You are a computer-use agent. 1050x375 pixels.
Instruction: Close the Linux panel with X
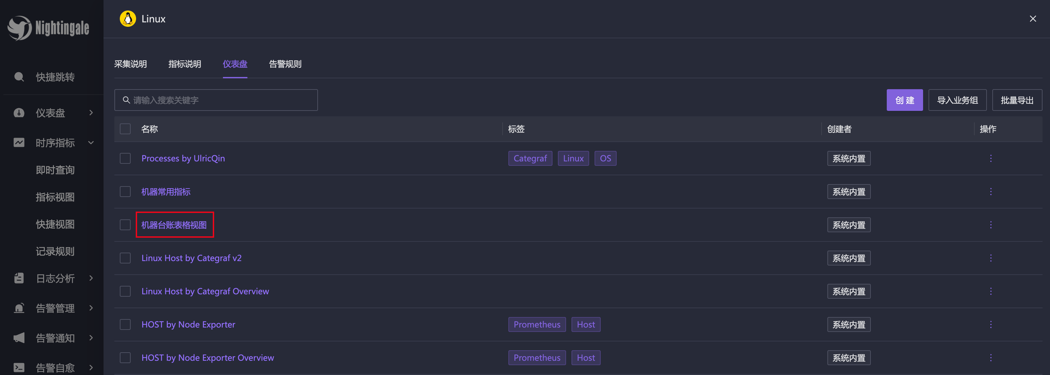[1032, 19]
